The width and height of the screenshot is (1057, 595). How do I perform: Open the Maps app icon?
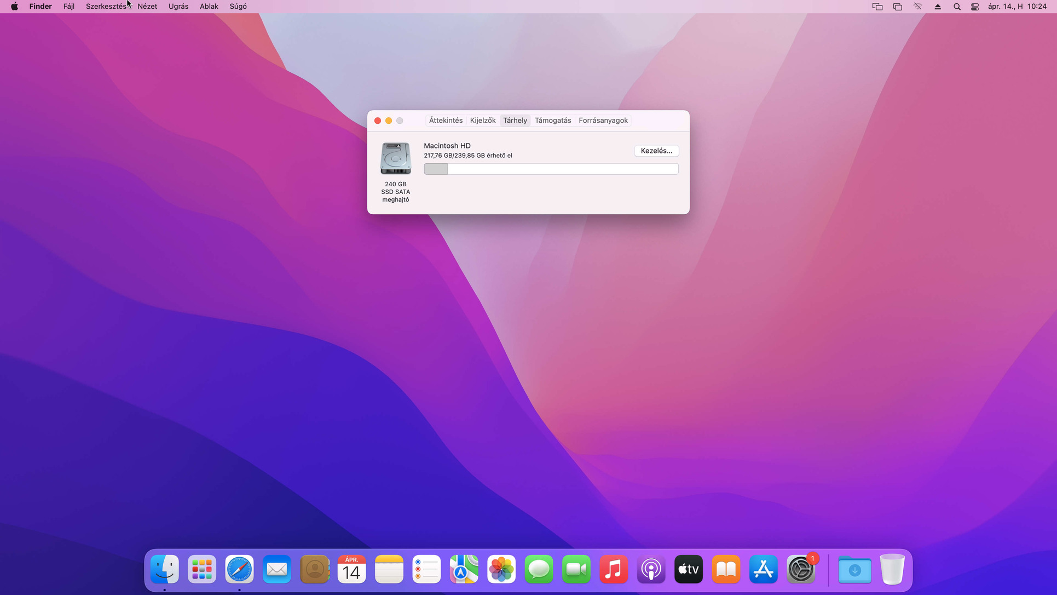[x=464, y=570]
